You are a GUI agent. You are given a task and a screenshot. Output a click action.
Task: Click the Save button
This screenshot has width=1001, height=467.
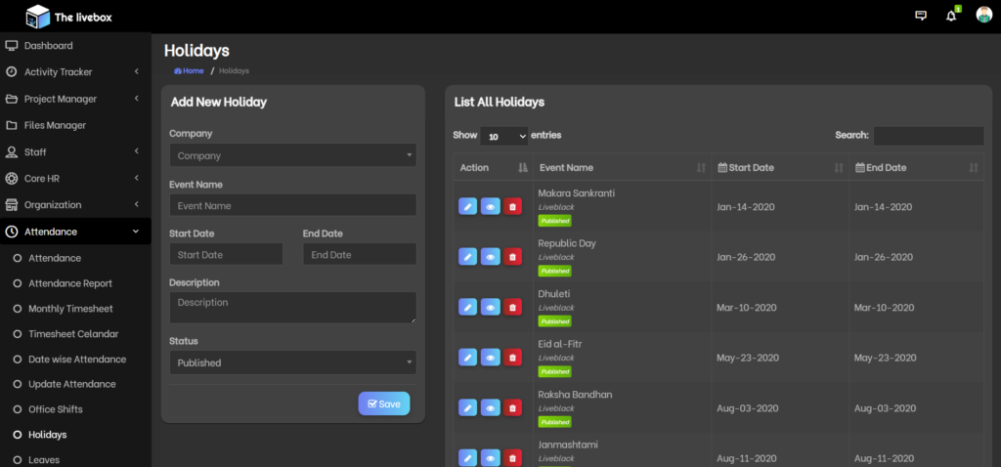pos(384,403)
